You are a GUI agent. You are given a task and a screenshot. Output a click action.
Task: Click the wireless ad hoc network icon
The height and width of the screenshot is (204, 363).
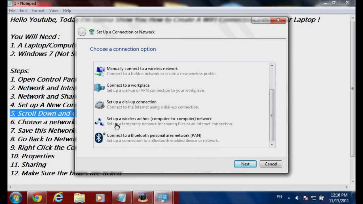(99, 121)
